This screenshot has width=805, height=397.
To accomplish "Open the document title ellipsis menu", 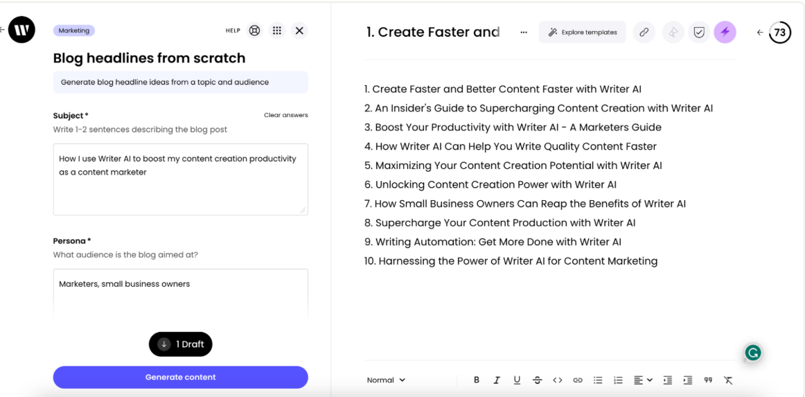I will (x=524, y=32).
